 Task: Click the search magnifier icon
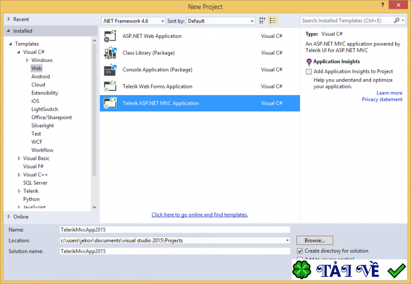click(x=397, y=21)
